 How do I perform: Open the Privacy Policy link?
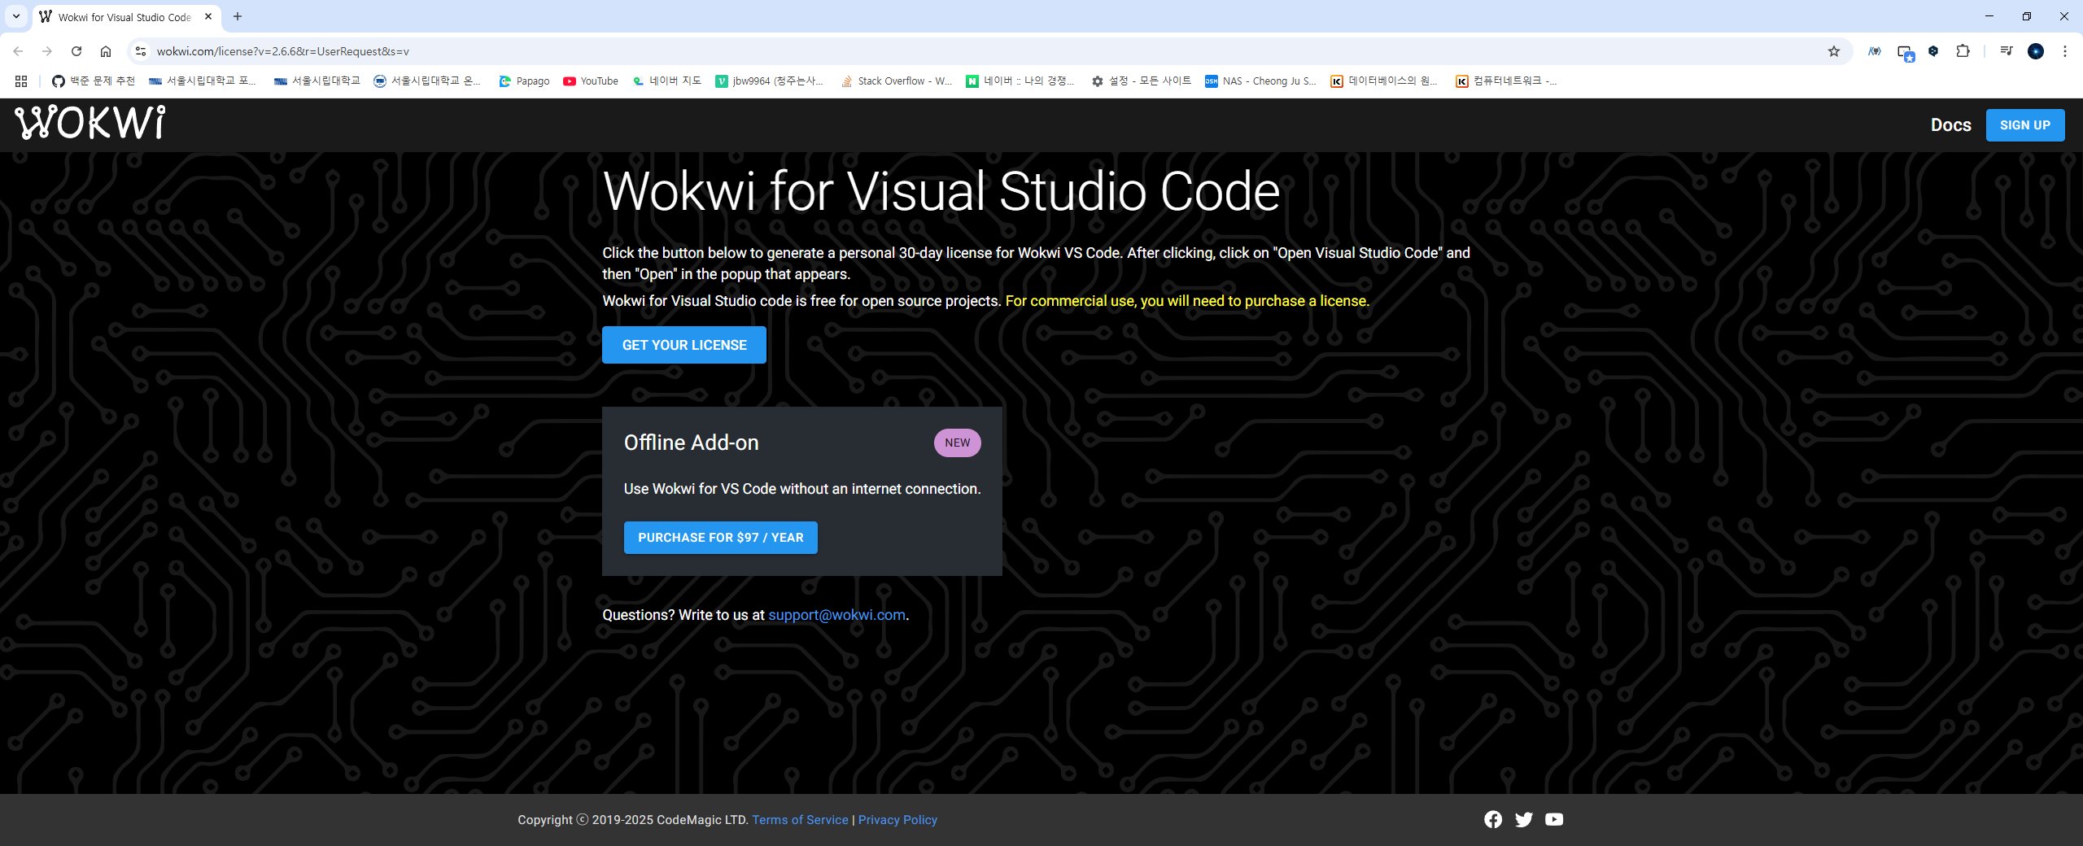[x=897, y=820]
